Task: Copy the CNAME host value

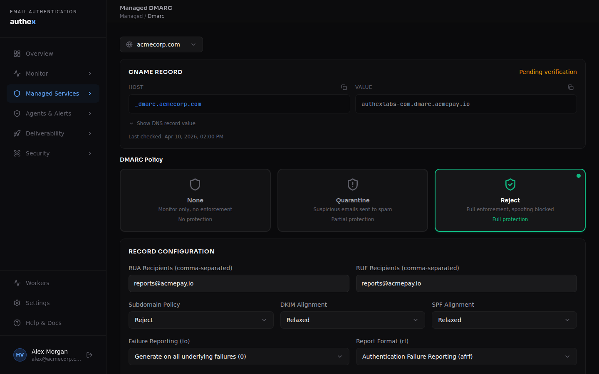Action: pyautogui.click(x=344, y=87)
